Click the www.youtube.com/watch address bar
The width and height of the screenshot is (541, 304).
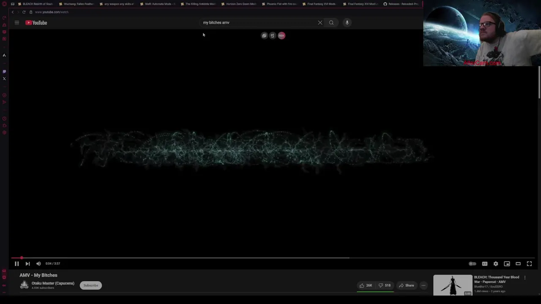pyautogui.click(x=52, y=12)
